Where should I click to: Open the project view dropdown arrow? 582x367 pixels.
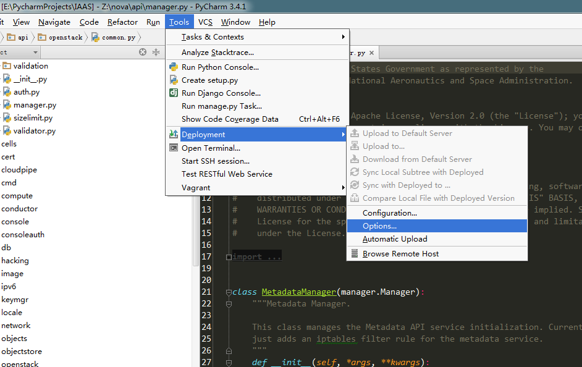pyautogui.click(x=35, y=53)
